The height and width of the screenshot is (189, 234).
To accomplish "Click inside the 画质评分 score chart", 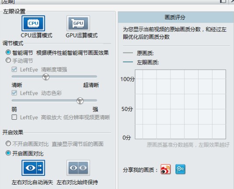I will click(181, 104).
